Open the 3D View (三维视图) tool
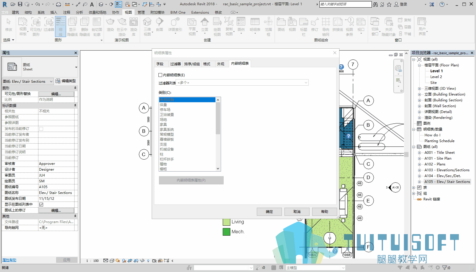The width and height of the screenshot is (476, 272). (x=147, y=27)
